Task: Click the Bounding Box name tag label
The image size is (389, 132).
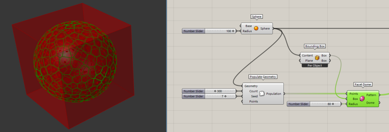Action: [315, 46]
